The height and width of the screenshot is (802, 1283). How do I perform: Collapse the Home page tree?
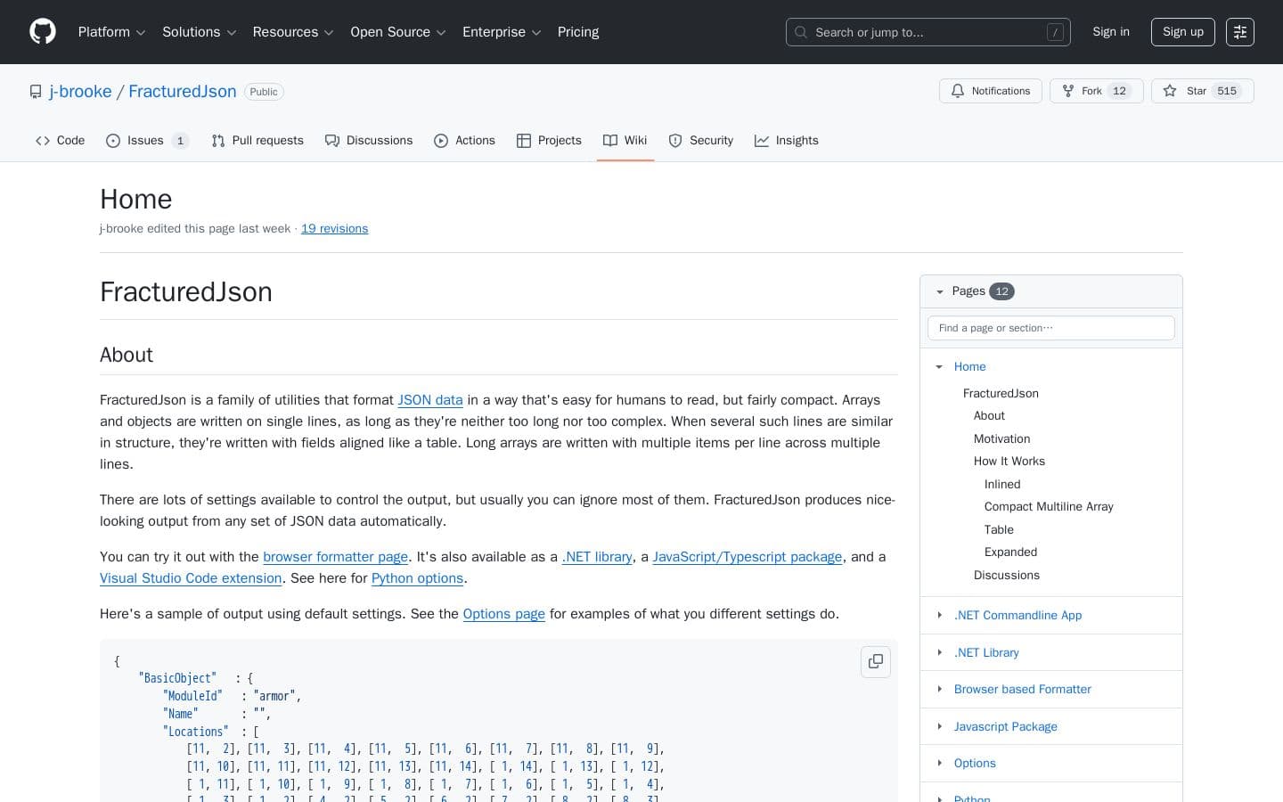[x=939, y=367]
